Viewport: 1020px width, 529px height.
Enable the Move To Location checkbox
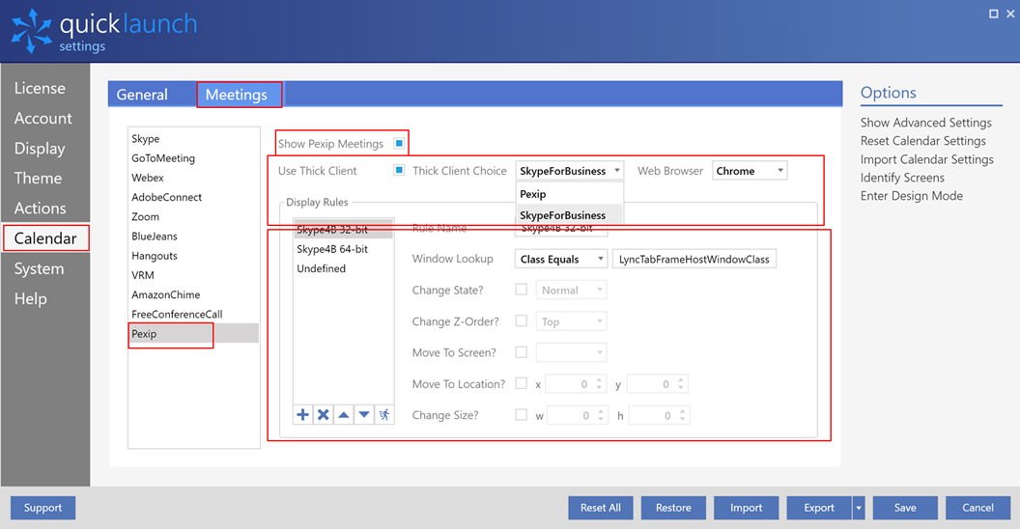[521, 383]
